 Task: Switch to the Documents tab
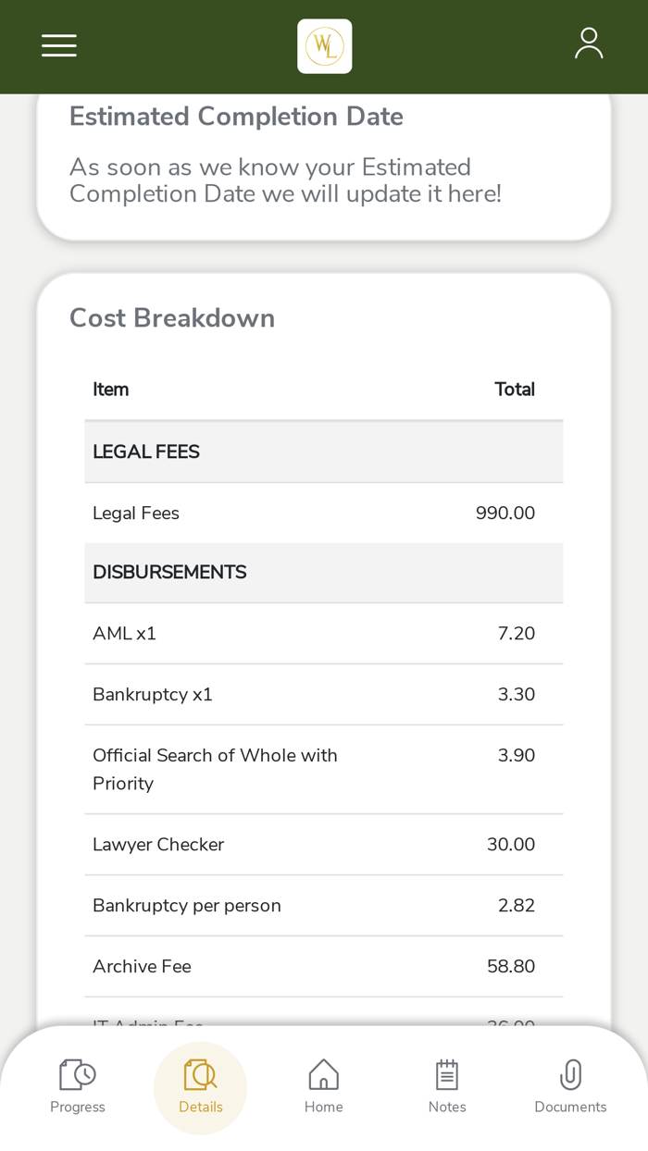[x=570, y=1087]
